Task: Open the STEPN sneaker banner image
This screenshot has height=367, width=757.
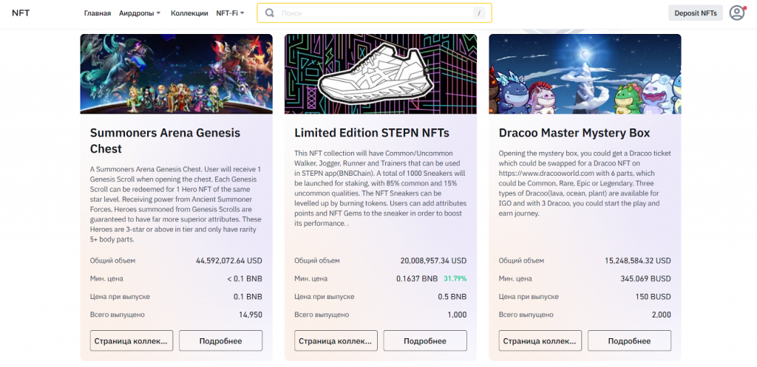Action: point(381,74)
